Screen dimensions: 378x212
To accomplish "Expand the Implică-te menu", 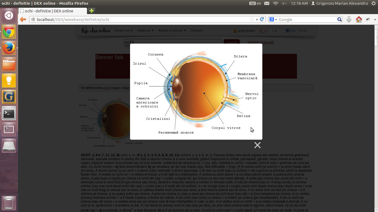I will point(146,30).
